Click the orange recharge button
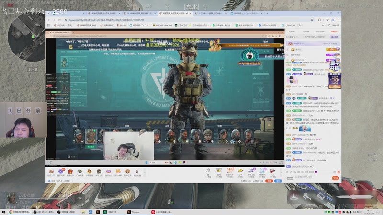The width and height of the screenshot is (383, 215). pos(269,181)
